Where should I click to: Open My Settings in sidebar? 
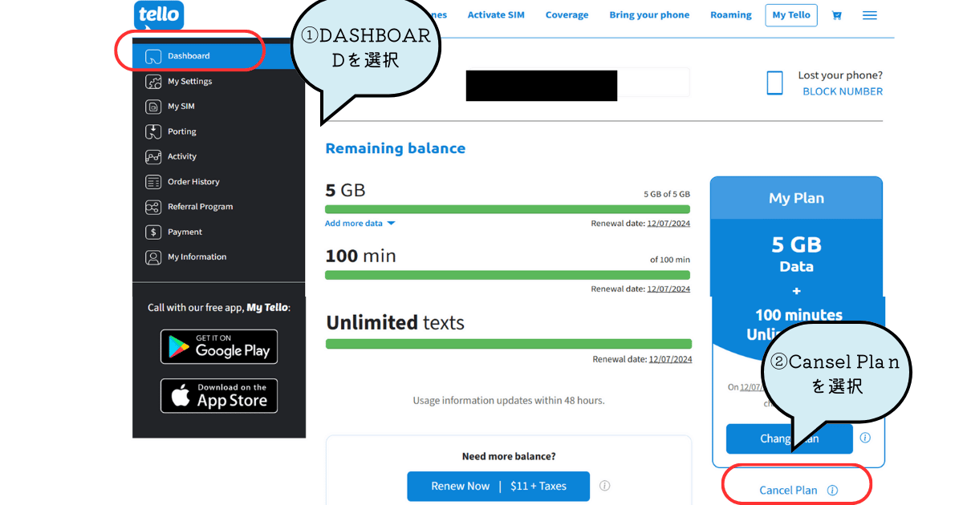(x=189, y=82)
